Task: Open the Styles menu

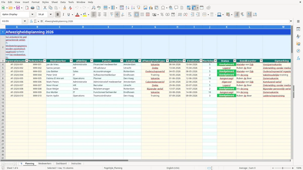Action: click(x=45, y=2)
